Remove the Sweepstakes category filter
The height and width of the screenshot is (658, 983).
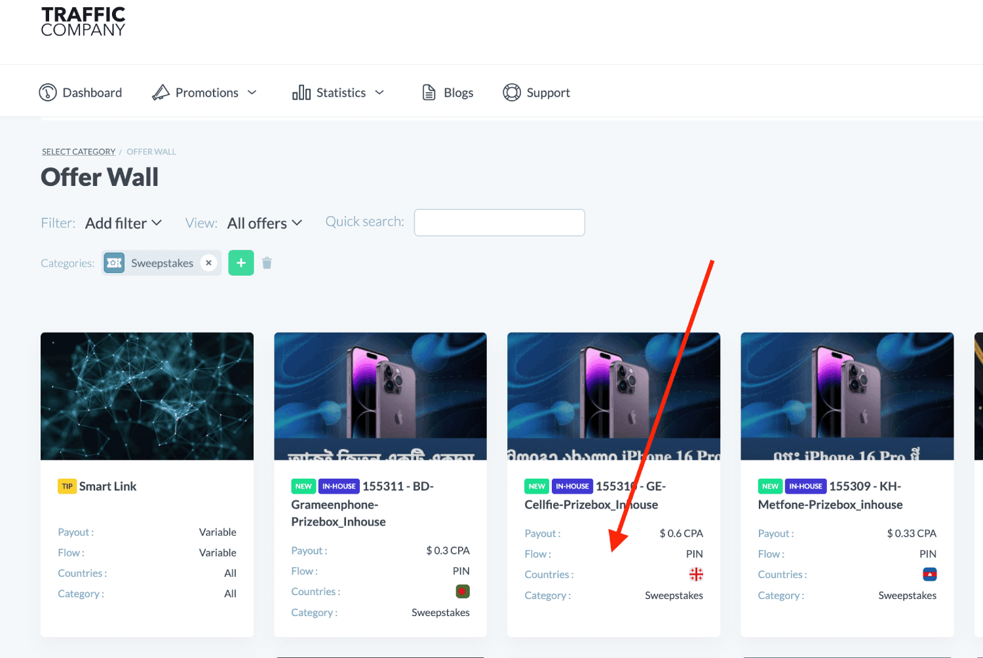coord(208,263)
